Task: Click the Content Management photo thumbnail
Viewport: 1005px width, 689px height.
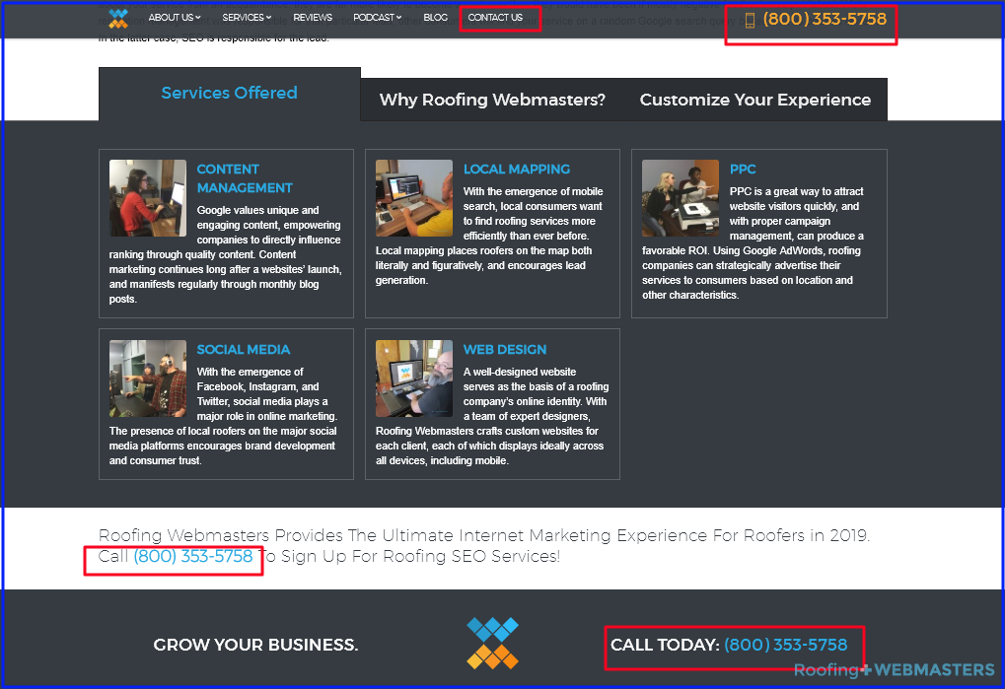Action: click(x=147, y=198)
